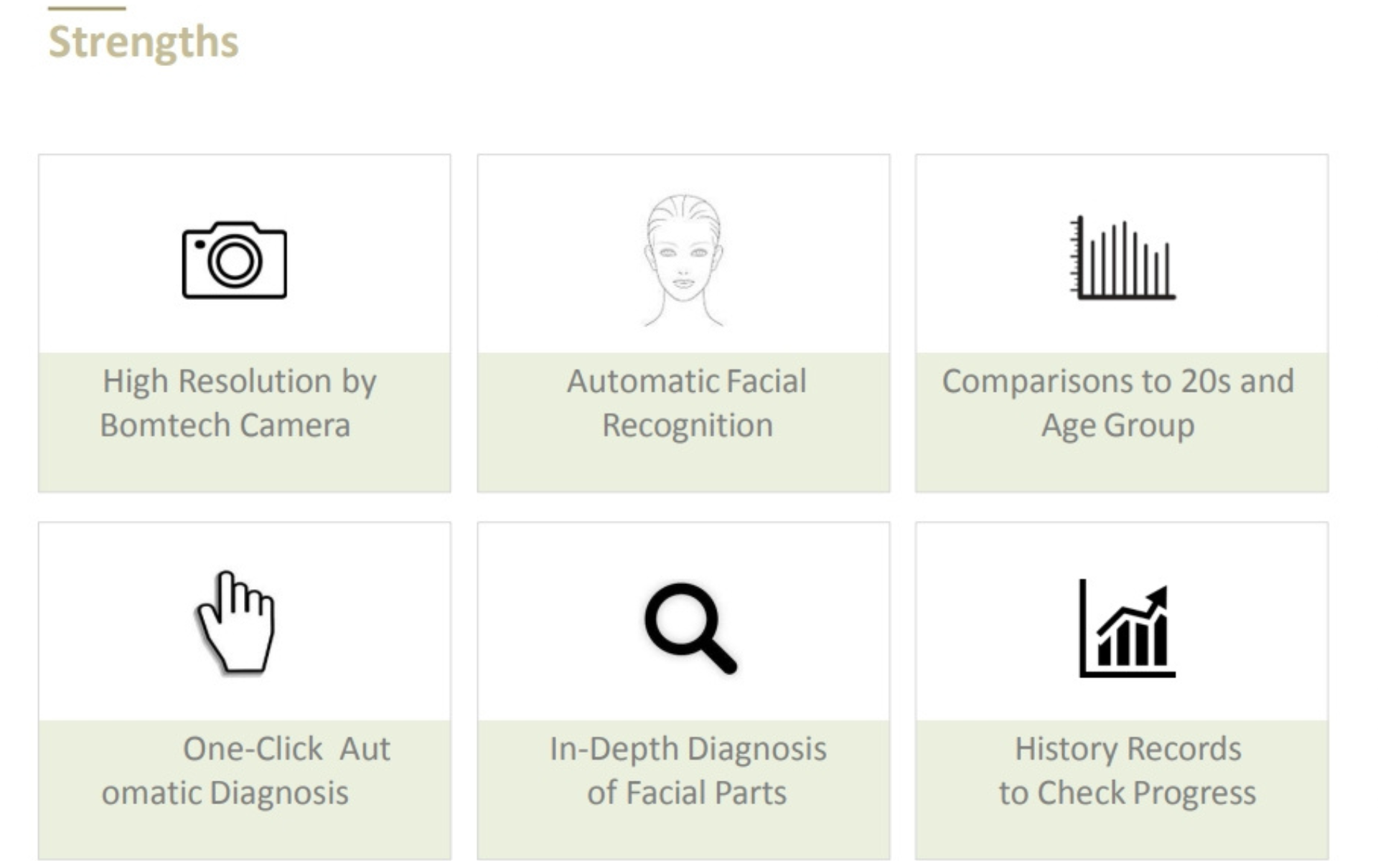The height and width of the screenshot is (861, 1378).
Task: Select the magnifying glass icon
Action: (x=690, y=629)
